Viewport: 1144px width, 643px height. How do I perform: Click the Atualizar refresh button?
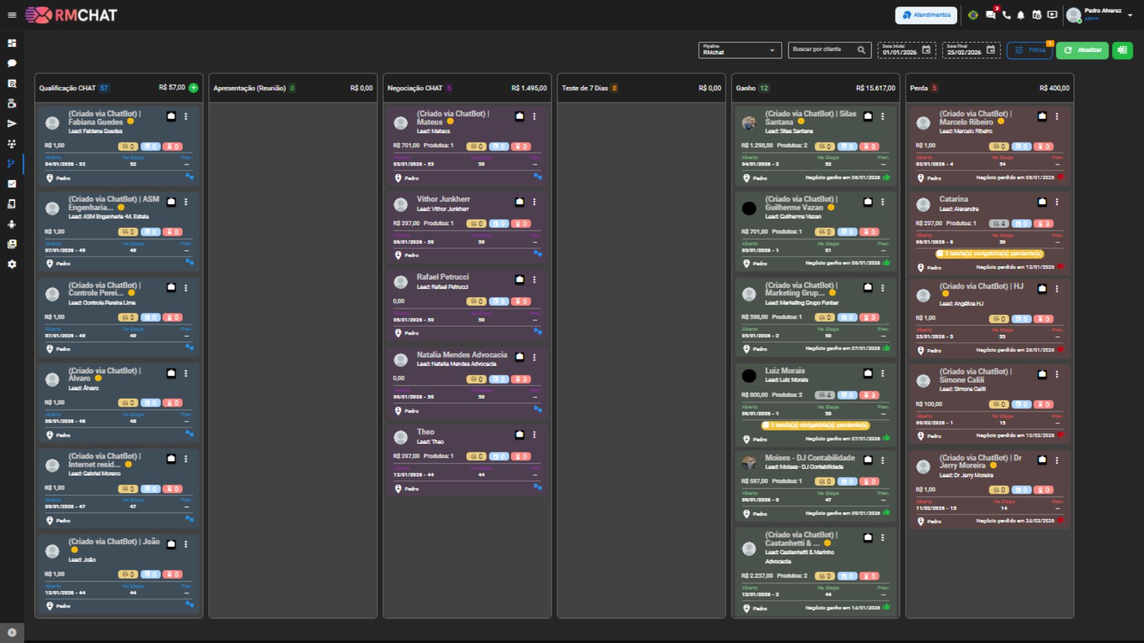[1083, 51]
